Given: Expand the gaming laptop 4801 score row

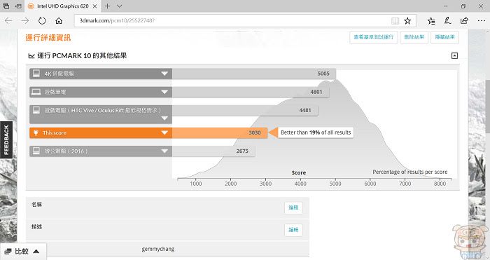Looking at the screenshot, I should coord(164,92).
